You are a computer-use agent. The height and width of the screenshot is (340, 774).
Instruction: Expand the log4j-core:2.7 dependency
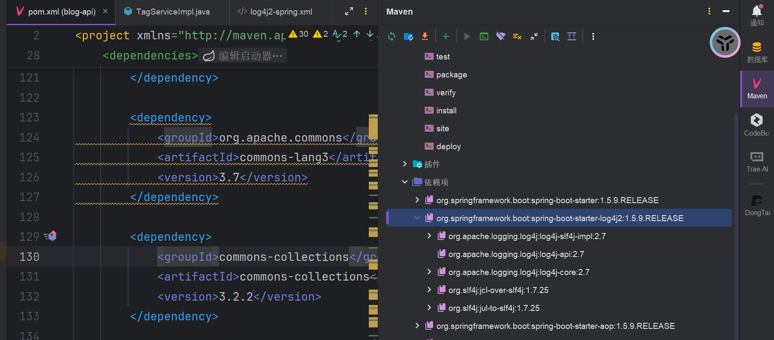point(429,272)
